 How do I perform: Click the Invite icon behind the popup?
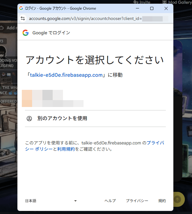click(136, 2)
